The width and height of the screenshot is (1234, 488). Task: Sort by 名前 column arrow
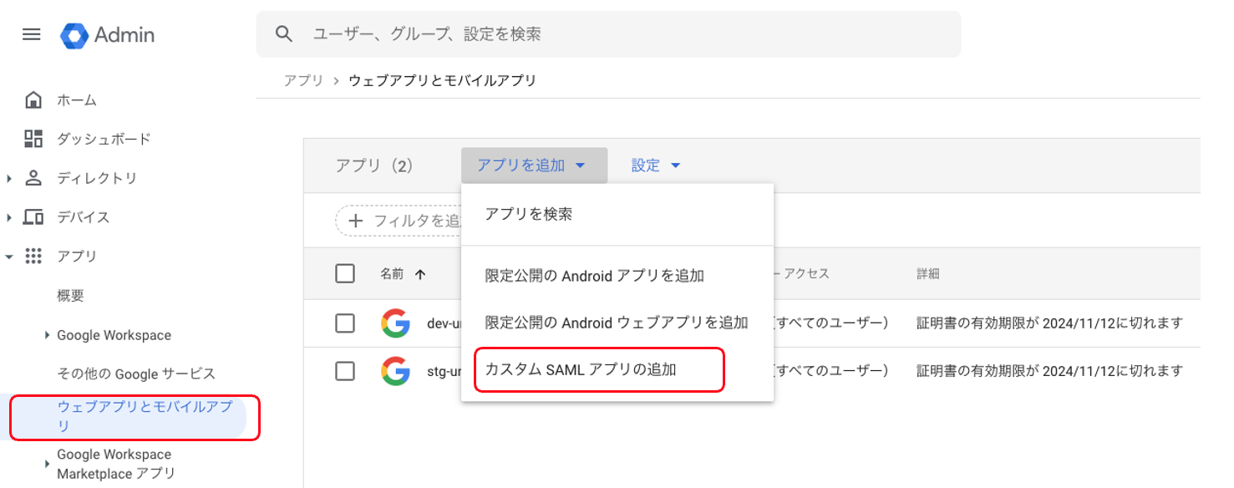[420, 273]
